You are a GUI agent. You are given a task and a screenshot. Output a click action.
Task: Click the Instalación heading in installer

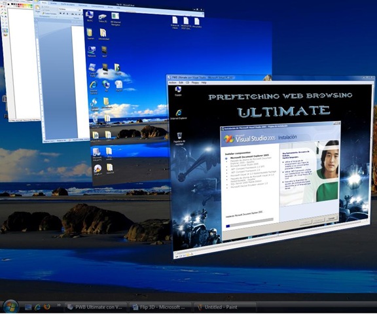tap(287, 137)
